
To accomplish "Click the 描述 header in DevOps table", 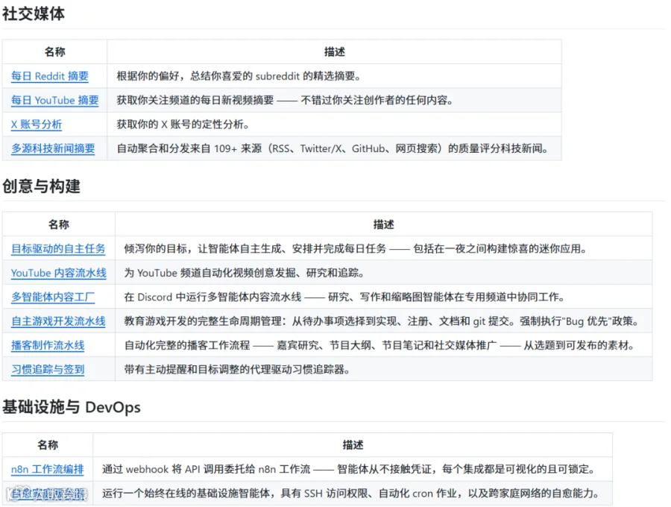I will 353,445.
